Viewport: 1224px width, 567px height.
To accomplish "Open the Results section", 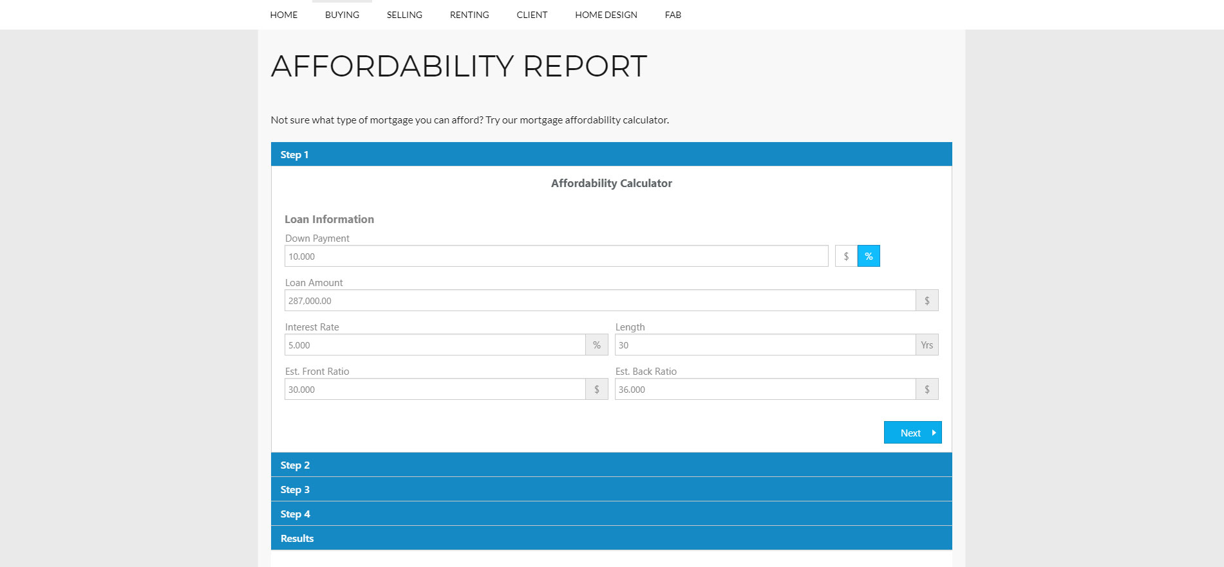I will 612,538.
